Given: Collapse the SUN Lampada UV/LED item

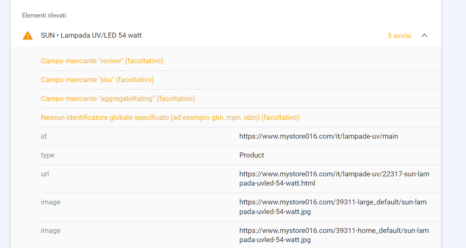Looking at the screenshot, I should [424, 36].
